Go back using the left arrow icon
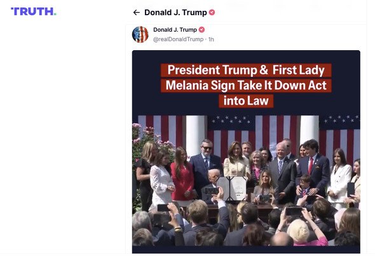Screen dimensions: 375x257 136,13
